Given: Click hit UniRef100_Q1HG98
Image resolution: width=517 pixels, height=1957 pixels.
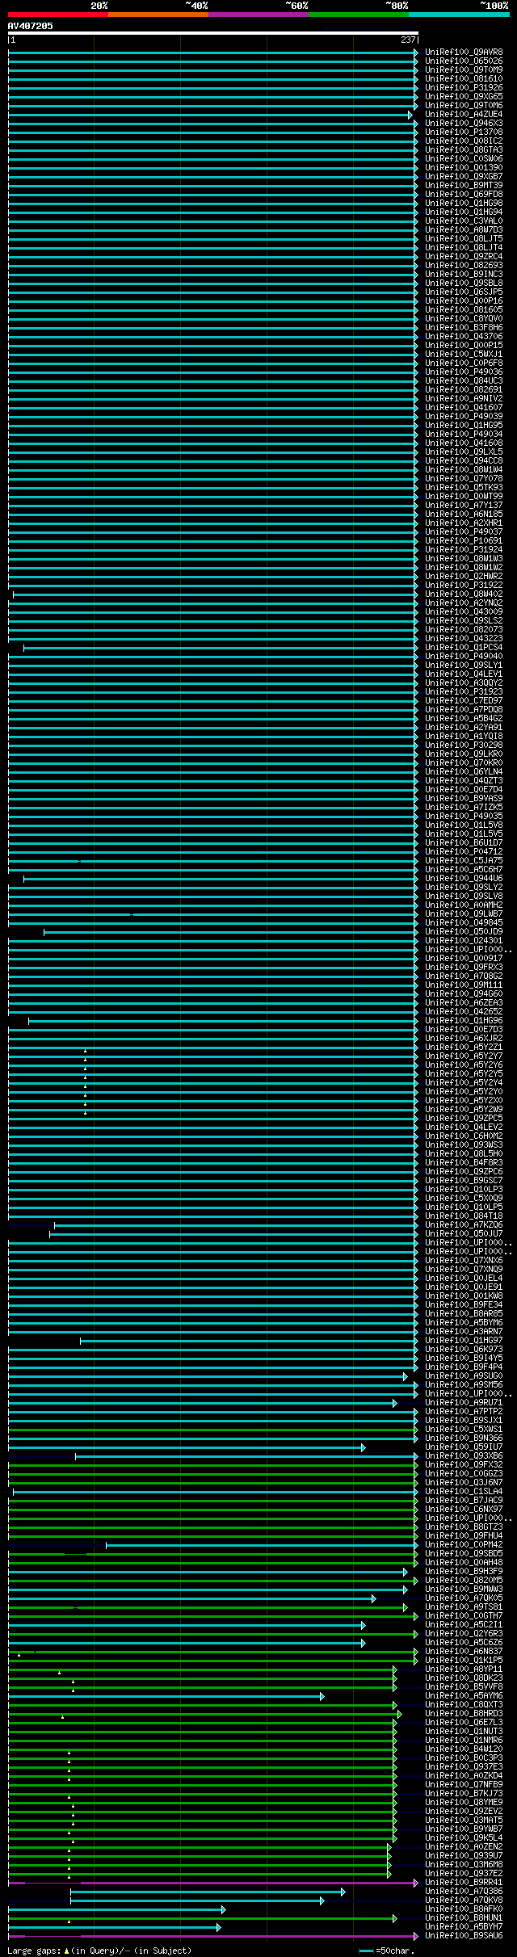Looking at the screenshot, I should pos(464,203).
